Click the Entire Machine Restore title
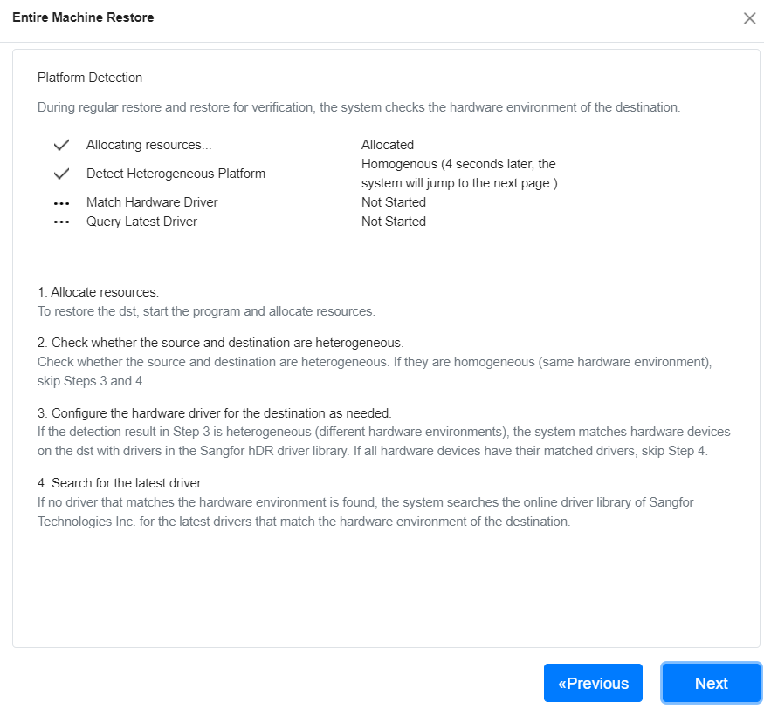 pos(83,17)
